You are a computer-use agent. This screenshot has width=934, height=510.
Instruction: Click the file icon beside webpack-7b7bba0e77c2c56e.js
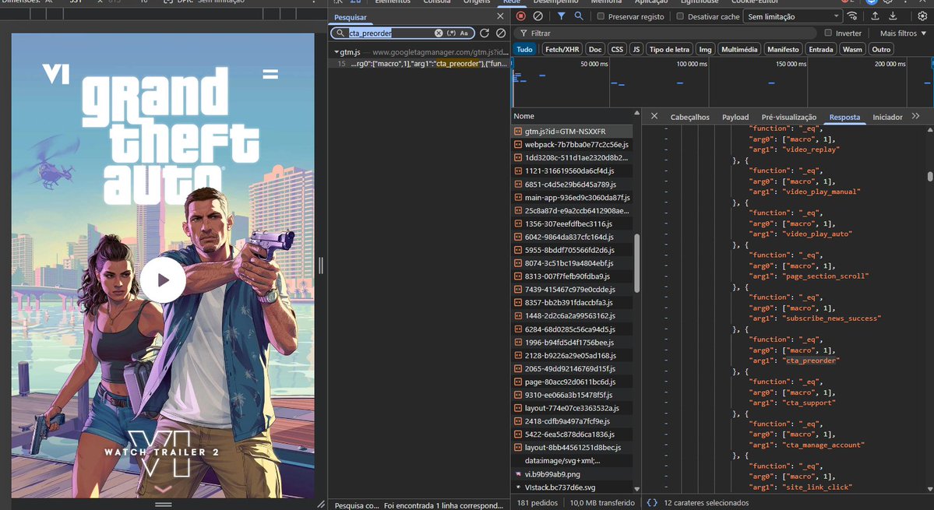coord(517,145)
